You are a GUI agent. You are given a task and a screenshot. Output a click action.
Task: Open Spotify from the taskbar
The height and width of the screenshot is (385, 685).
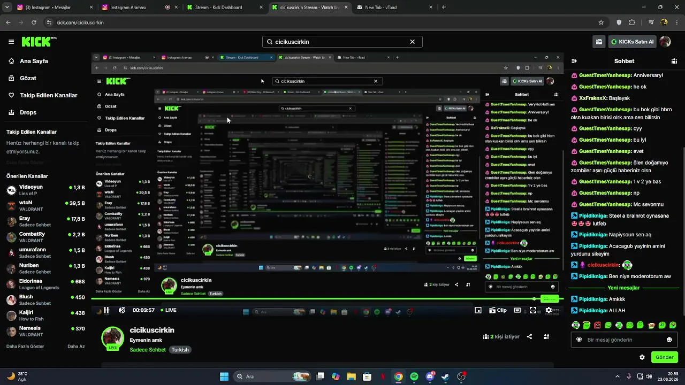coord(414,376)
